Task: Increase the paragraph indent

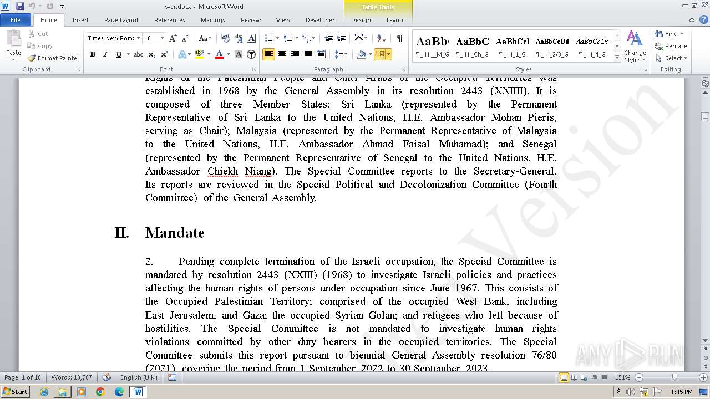Action: [x=342, y=38]
